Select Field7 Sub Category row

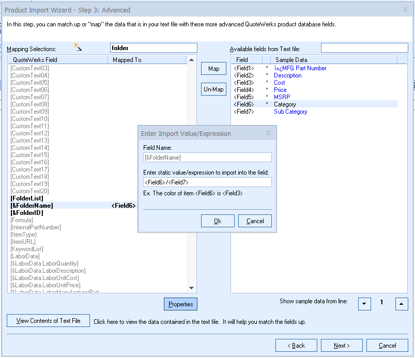pyautogui.click(x=290, y=112)
